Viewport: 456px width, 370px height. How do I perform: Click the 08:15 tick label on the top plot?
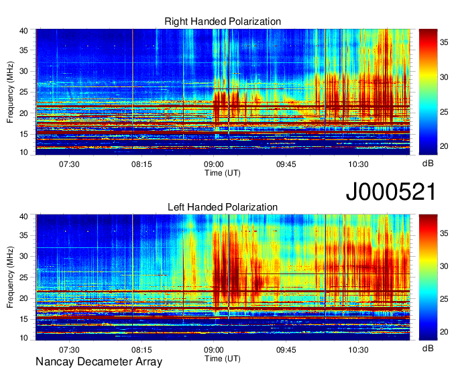[x=141, y=164]
